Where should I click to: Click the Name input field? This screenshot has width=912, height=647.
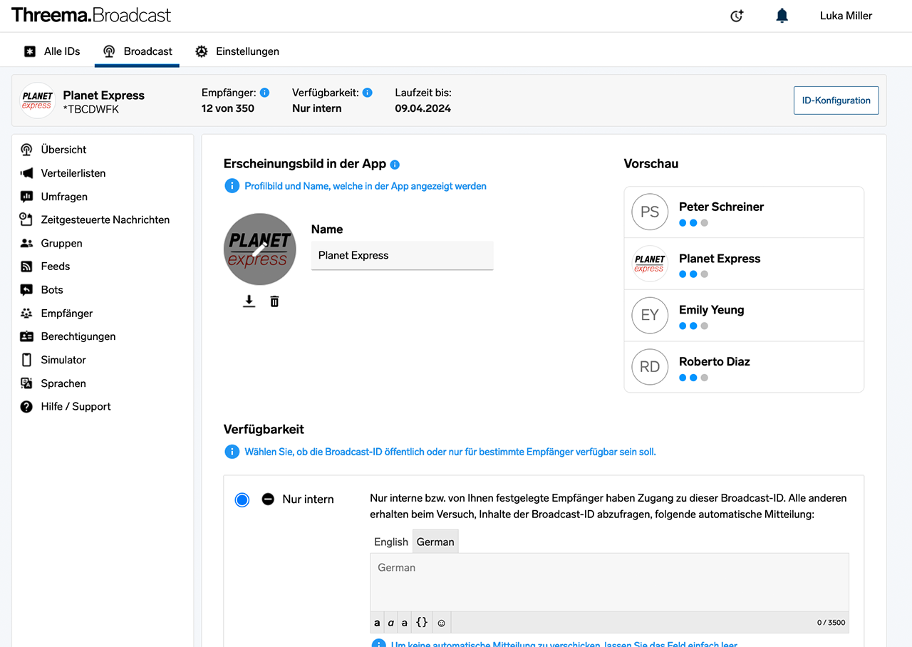pyautogui.click(x=402, y=255)
